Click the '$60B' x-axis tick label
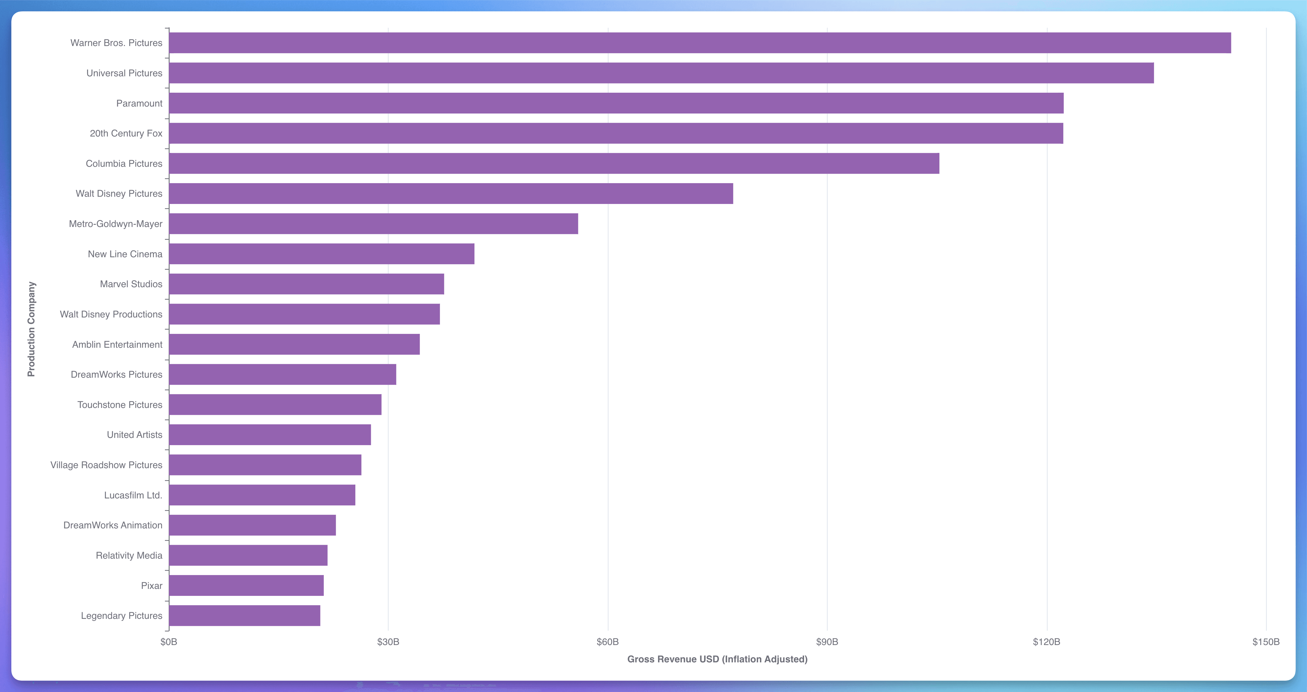This screenshot has height=692, width=1307. point(608,642)
